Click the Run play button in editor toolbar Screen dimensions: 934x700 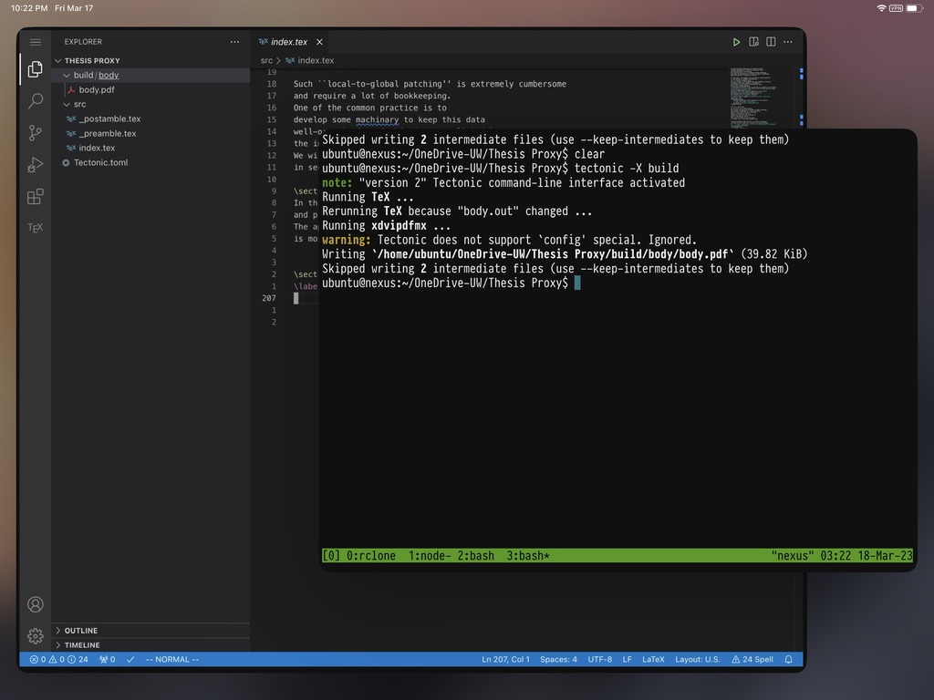pyautogui.click(x=736, y=42)
